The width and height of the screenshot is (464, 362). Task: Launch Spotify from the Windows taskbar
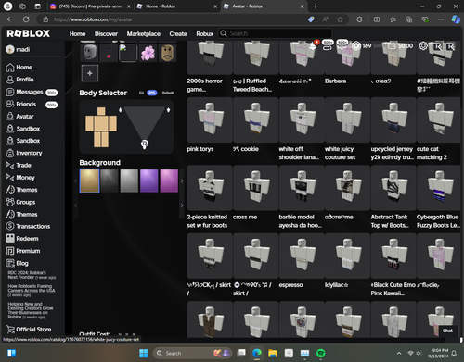[x=320, y=353]
